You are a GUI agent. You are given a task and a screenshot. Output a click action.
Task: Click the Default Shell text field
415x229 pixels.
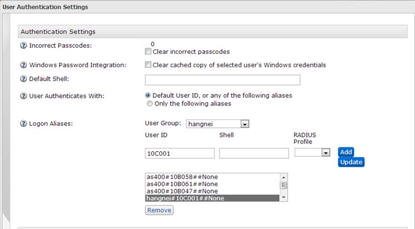tap(222, 80)
